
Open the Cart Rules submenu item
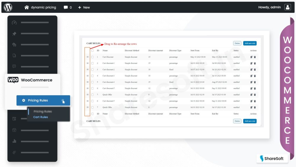41,117
